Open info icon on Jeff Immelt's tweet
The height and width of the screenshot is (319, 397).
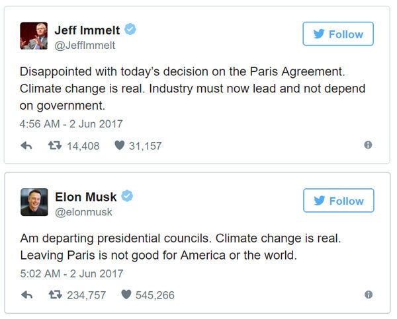tap(368, 145)
